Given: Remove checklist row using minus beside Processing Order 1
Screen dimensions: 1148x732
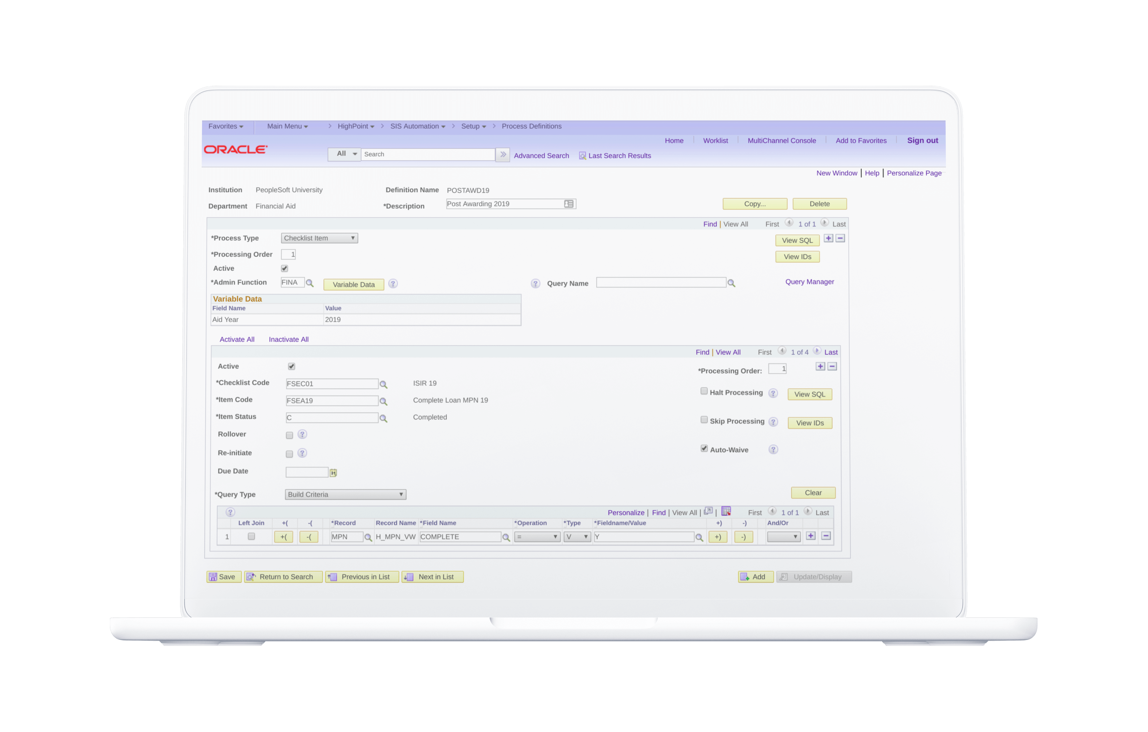Looking at the screenshot, I should click(832, 367).
